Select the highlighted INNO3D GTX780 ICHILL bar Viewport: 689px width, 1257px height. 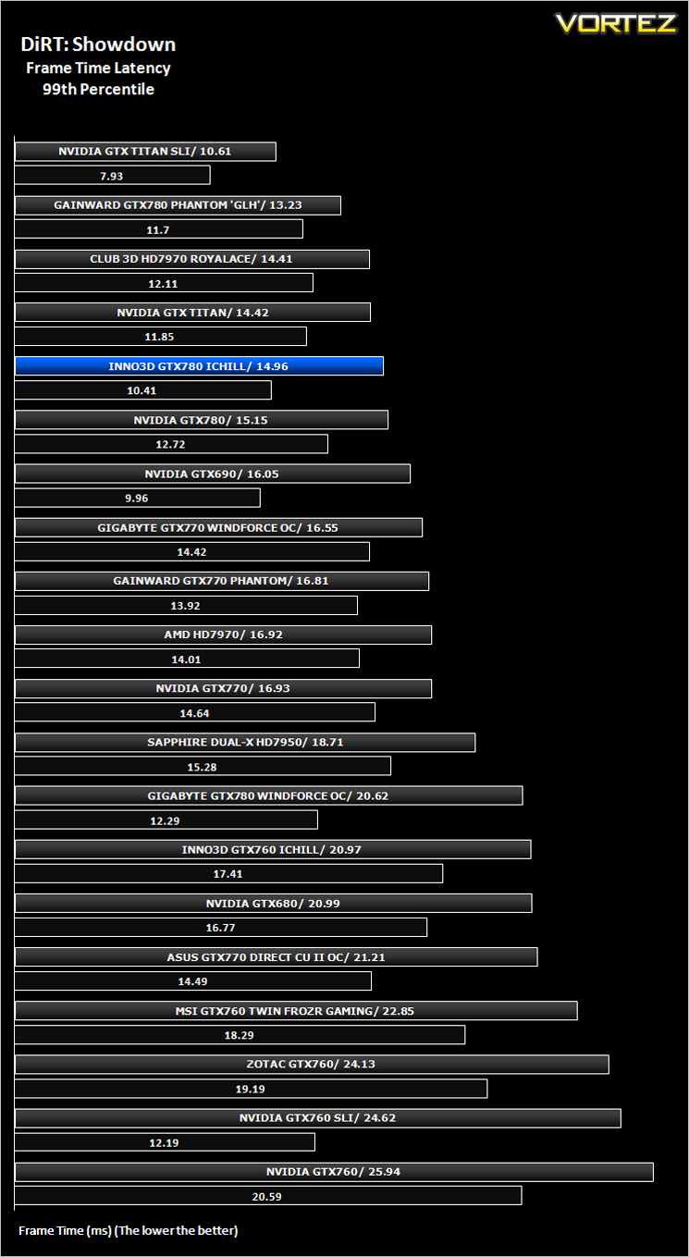pyautogui.click(x=199, y=366)
